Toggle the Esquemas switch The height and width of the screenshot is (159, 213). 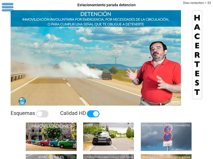pyautogui.click(x=42, y=114)
